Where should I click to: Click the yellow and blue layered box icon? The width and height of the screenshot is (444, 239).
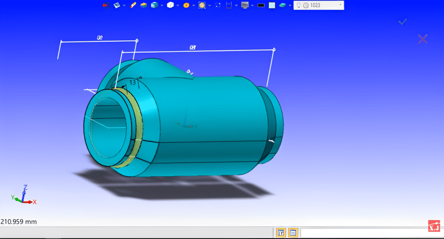144,5
